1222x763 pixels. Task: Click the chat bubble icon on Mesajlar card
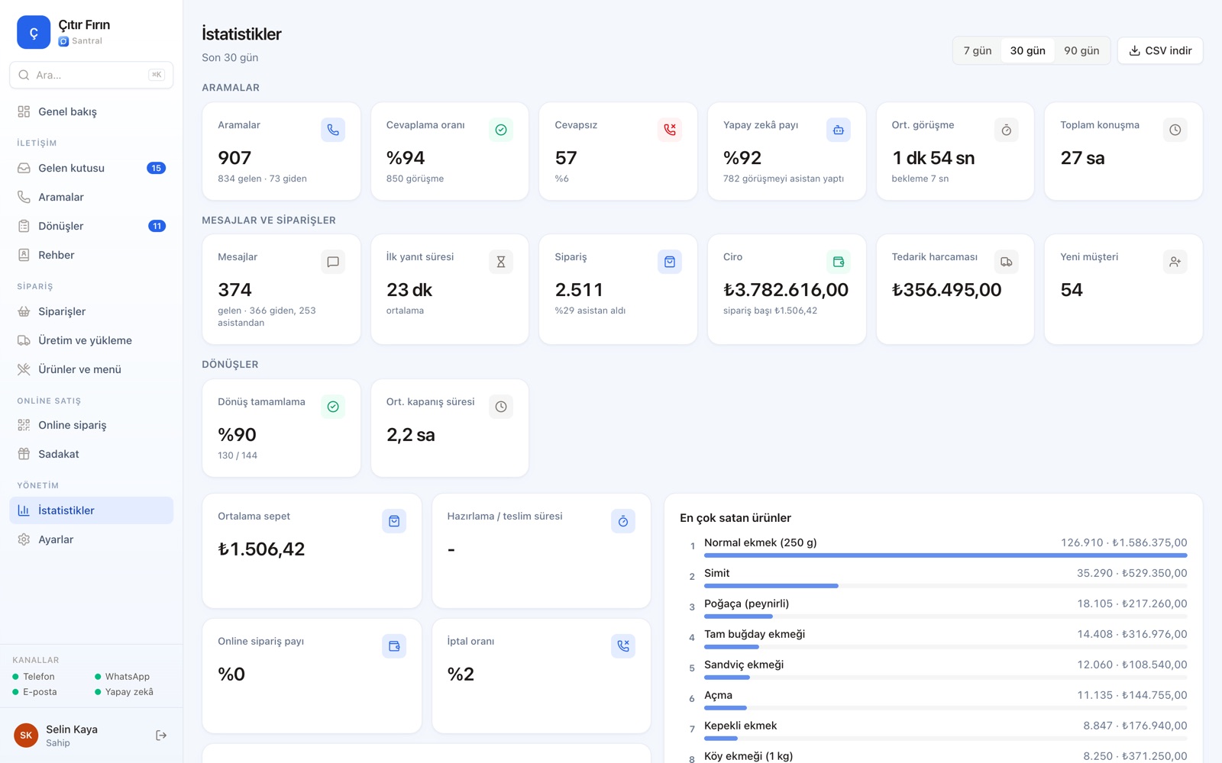[333, 262]
